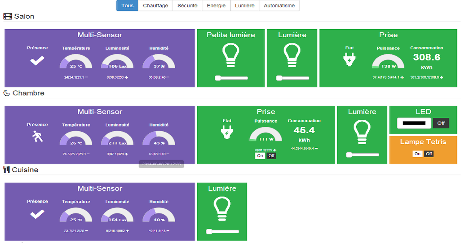Switch off the LED strip

point(441,123)
